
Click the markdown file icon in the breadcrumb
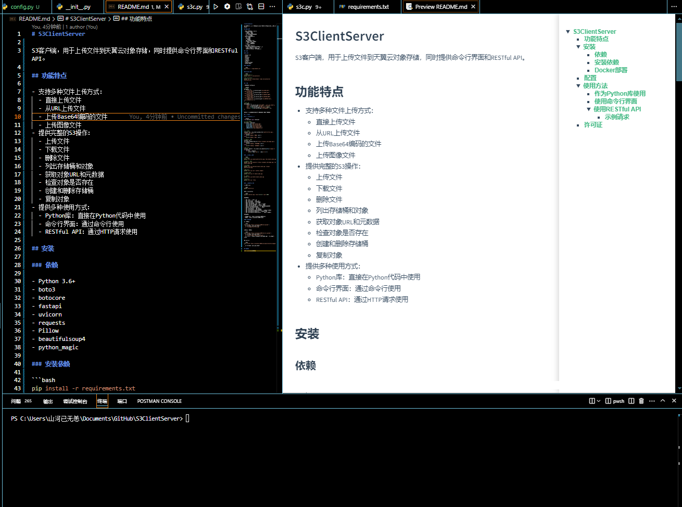(x=13, y=19)
